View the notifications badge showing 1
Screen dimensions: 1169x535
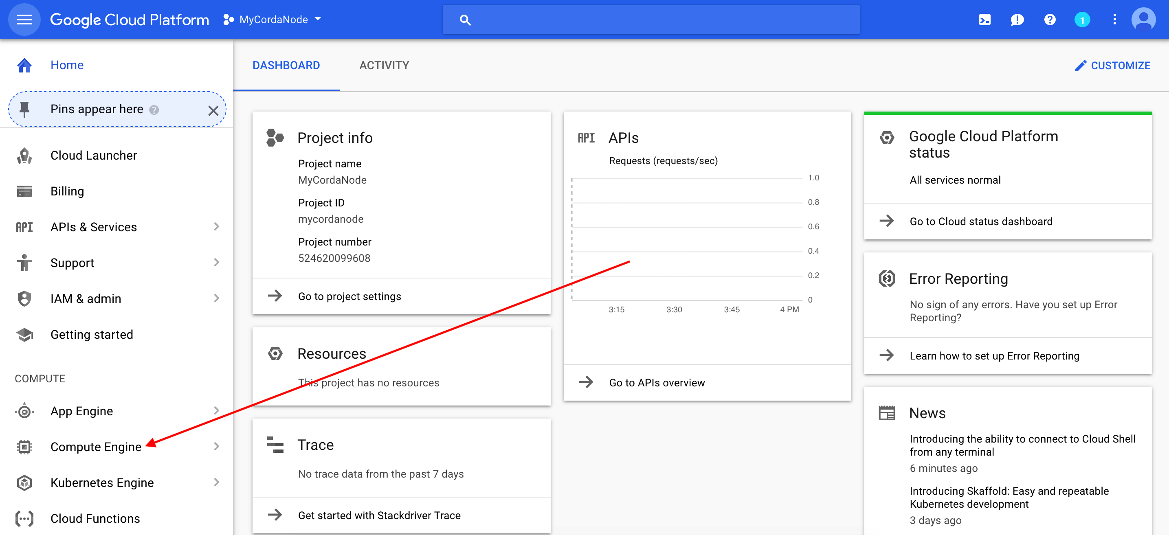[1082, 20]
